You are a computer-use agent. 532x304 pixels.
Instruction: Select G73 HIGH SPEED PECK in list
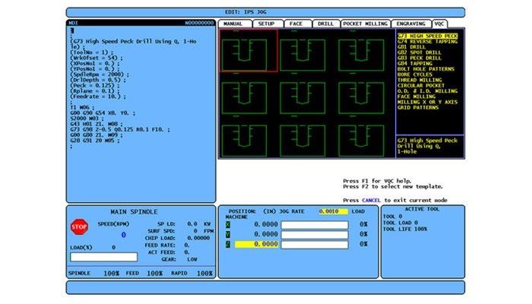pyautogui.click(x=427, y=36)
